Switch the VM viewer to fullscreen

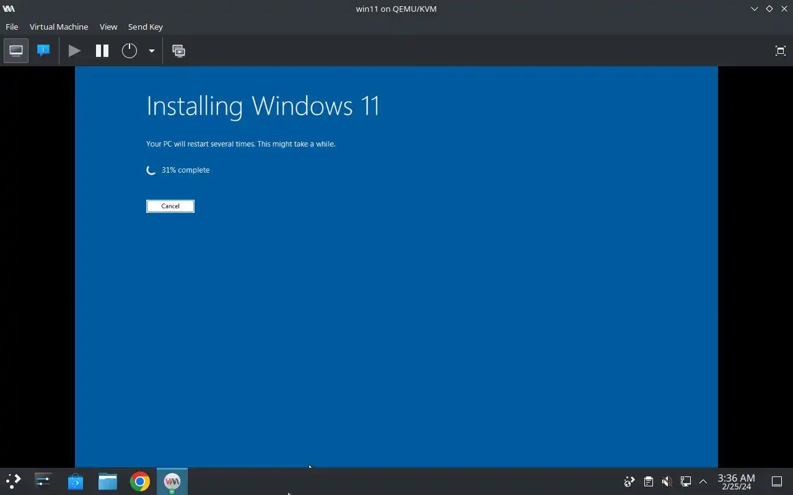tap(780, 51)
